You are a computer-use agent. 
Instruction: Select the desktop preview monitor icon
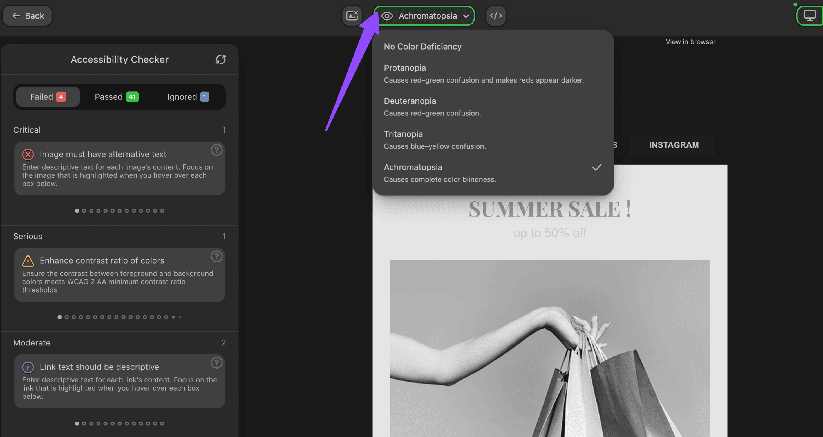pos(809,15)
